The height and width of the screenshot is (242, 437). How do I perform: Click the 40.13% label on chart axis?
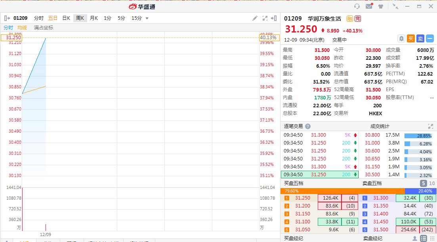(269, 38)
